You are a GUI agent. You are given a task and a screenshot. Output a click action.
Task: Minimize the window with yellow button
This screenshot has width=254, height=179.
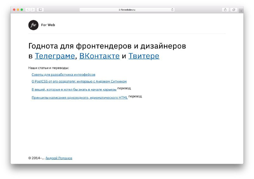(18, 10)
